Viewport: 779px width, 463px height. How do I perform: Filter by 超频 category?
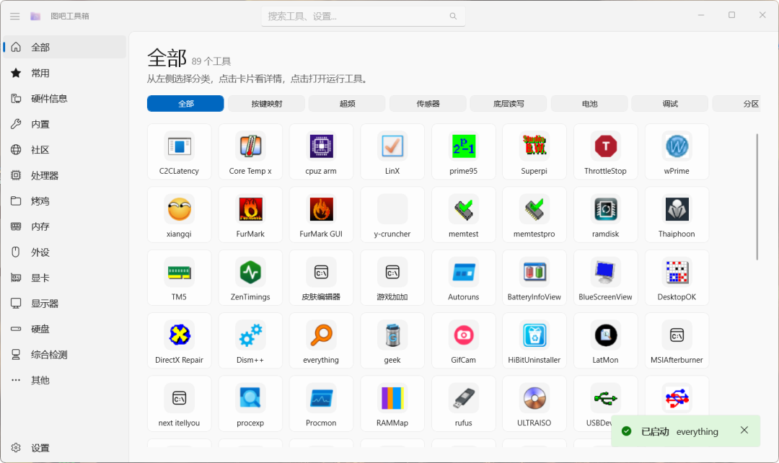pyautogui.click(x=347, y=103)
